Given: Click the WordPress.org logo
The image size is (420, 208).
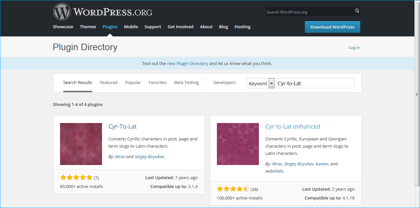Looking at the screenshot, I should [x=103, y=12].
